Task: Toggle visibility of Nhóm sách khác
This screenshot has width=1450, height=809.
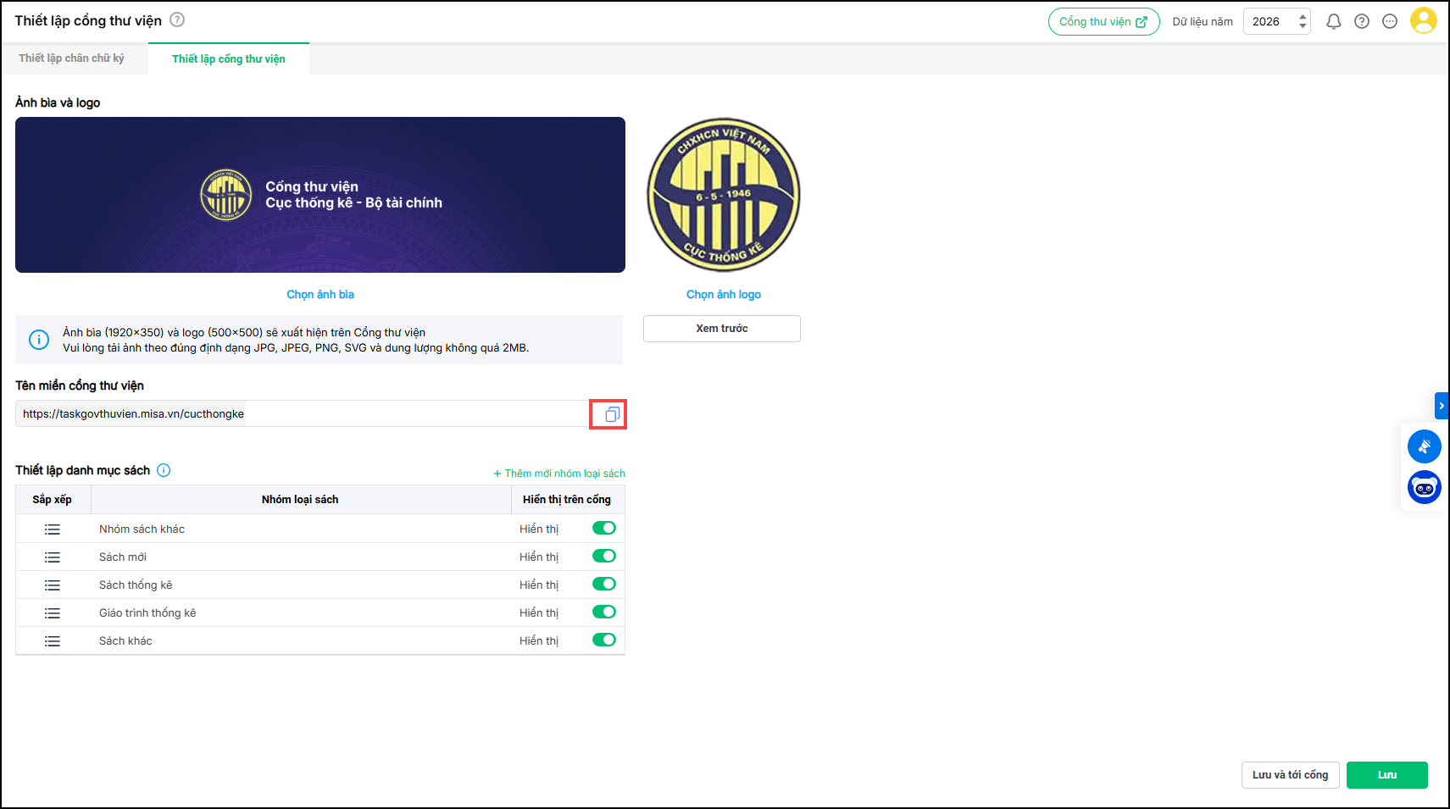Action: (604, 529)
